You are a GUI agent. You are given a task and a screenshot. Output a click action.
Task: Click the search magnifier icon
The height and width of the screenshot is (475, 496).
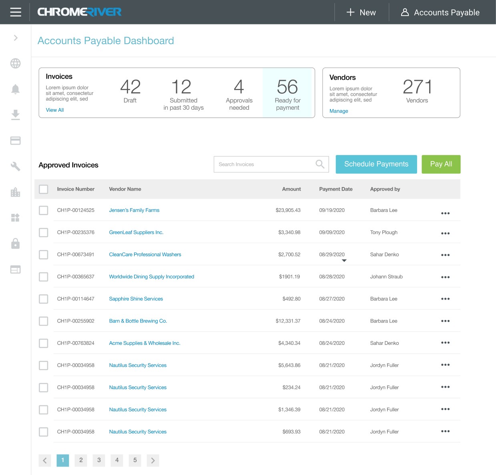[320, 164]
